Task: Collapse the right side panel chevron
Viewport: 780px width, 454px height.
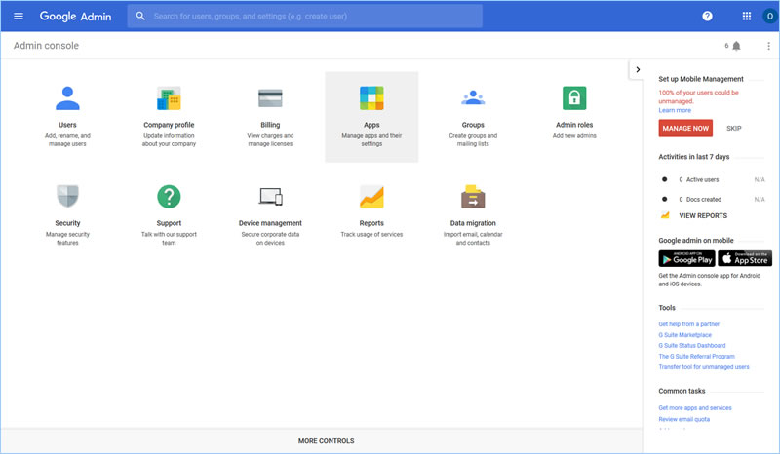Action: tap(638, 69)
